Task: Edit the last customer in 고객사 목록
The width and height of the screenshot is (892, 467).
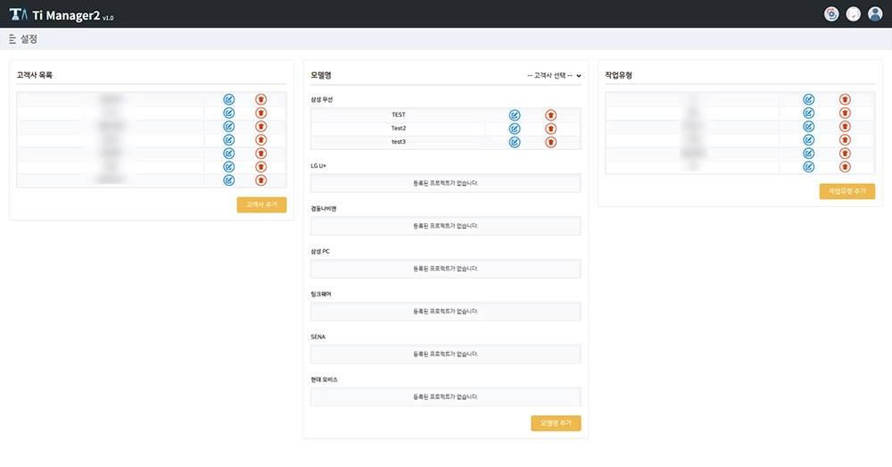Action: 228,180
